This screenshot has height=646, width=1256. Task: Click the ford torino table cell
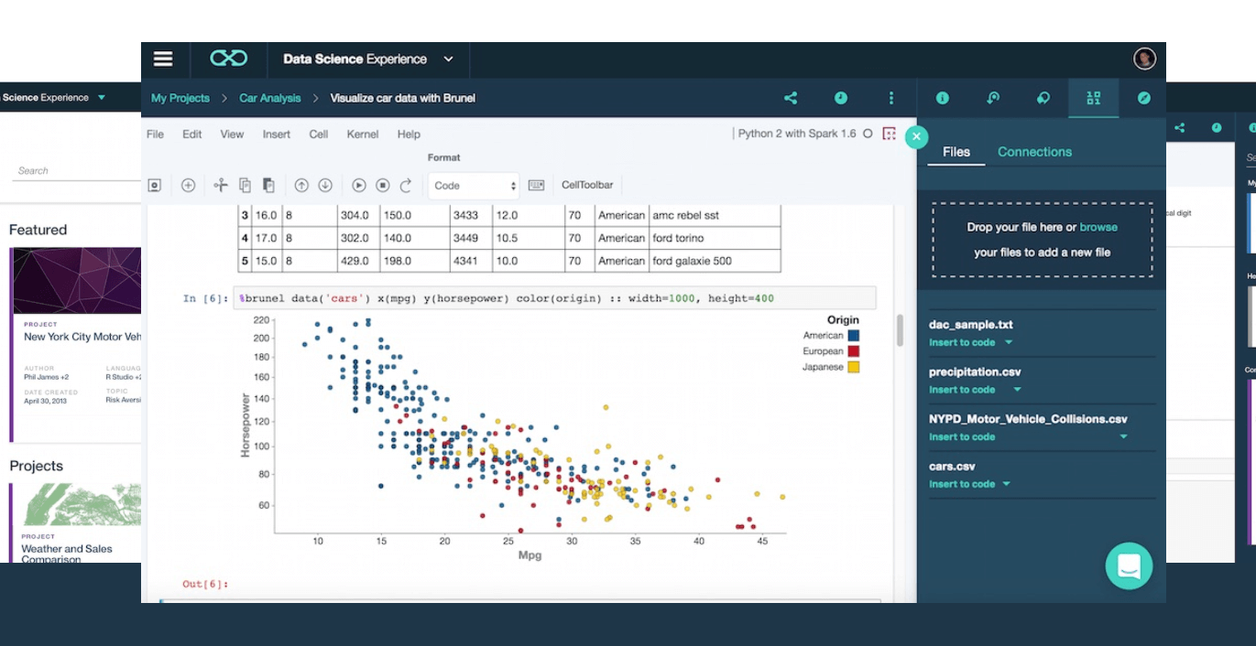point(715,238)
